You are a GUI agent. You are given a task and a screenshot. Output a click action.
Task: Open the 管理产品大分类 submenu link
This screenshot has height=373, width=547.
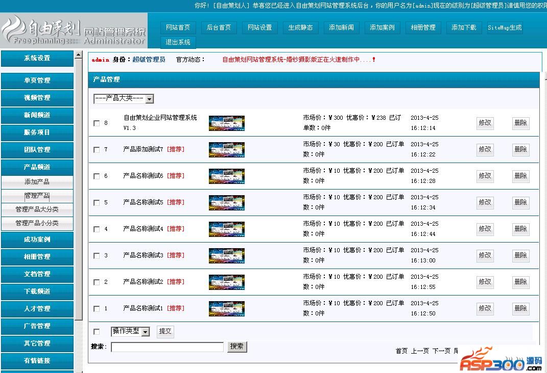point(37,209)
